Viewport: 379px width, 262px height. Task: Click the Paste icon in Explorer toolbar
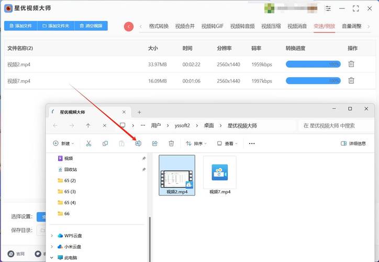[x=121, y=144]
